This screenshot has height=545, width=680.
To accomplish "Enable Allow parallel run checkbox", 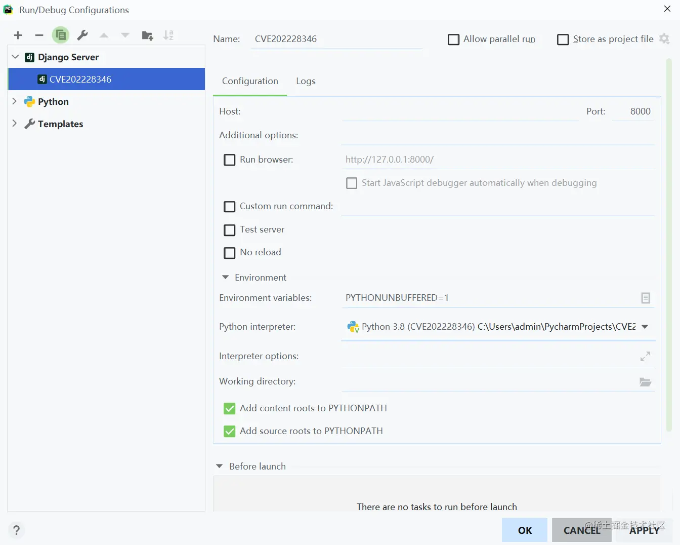I will pos(454,40).
